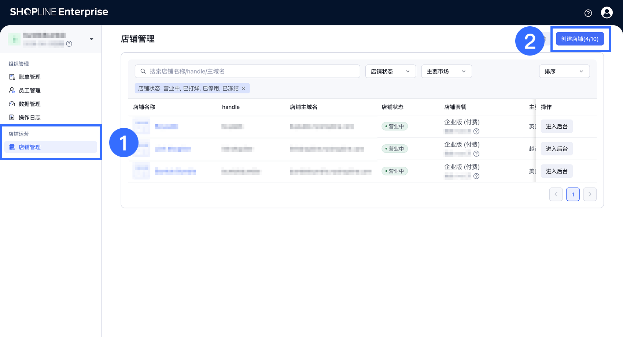Click 进入后台 for the first store
This screenshot has width=623, height=337.
pos(556,126)
